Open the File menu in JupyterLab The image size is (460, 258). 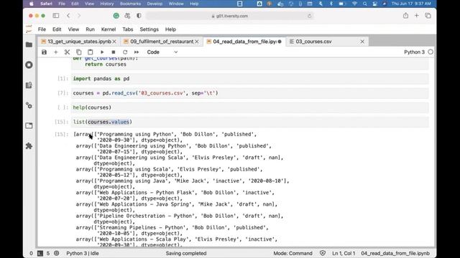(42, 29)
